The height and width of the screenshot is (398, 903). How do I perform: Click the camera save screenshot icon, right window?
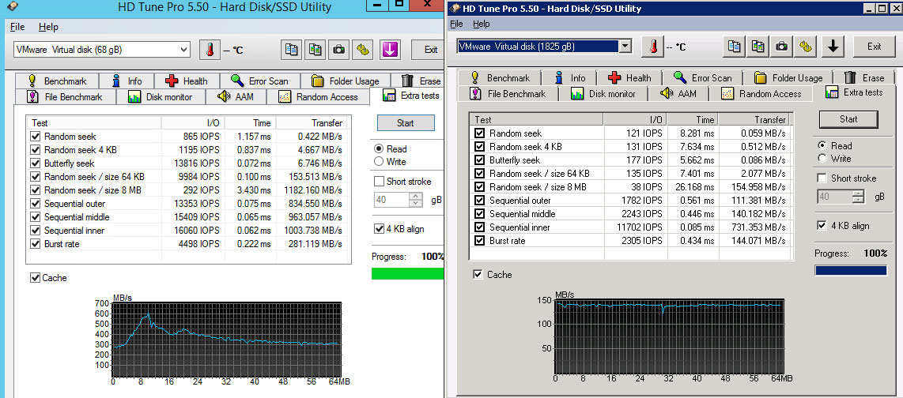781,47
